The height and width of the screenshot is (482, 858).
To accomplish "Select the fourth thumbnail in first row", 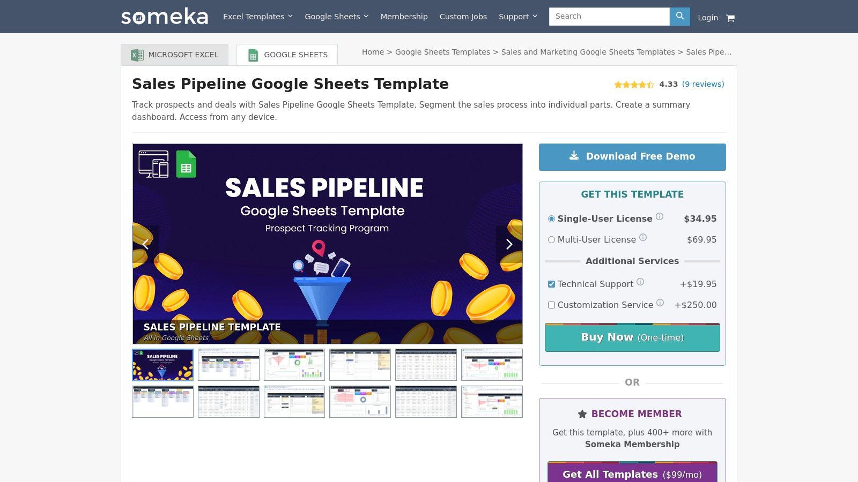I will click(x=360, y=365).
